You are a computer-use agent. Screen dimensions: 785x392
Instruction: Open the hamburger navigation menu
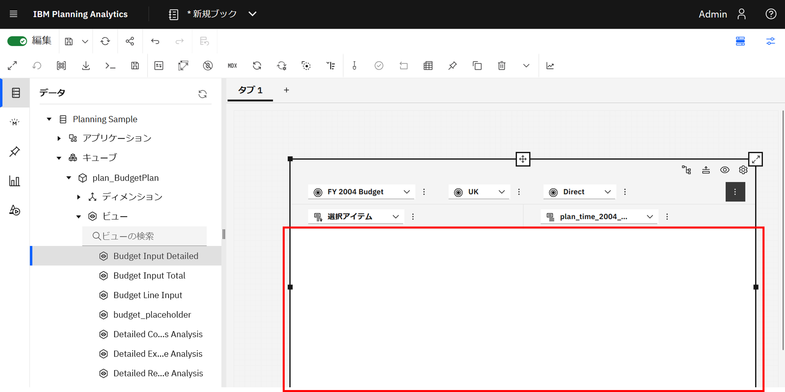pyautogui.click(x=13, y=14)
